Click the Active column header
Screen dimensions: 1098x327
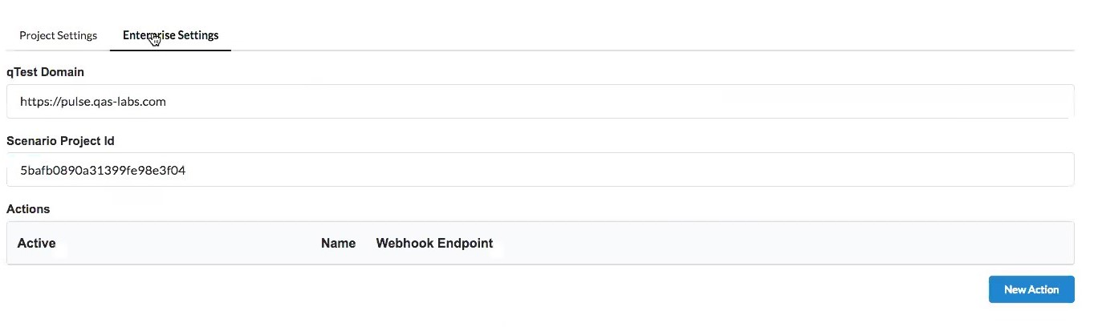click(x=36, y=243)
